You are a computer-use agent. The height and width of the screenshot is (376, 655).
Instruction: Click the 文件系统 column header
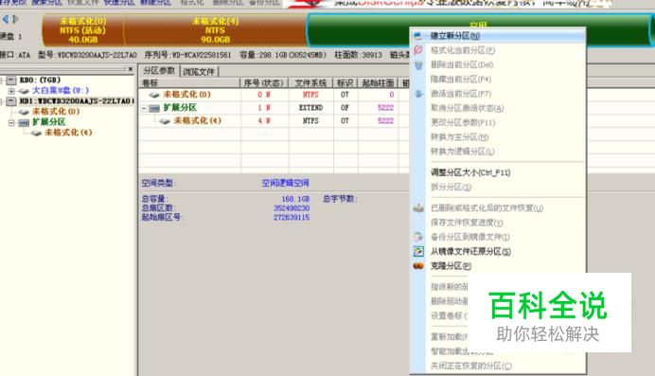tap(310, 82)
